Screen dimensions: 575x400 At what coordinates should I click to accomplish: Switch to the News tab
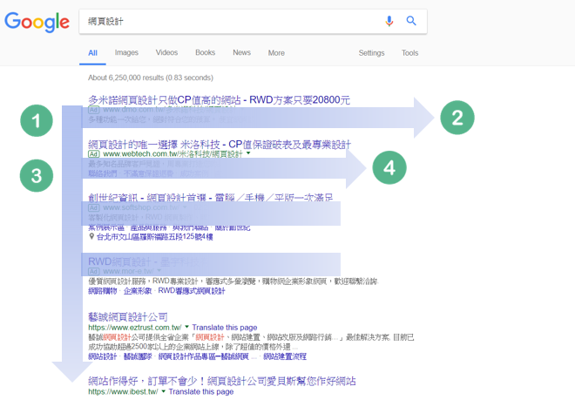coord(241,53)
